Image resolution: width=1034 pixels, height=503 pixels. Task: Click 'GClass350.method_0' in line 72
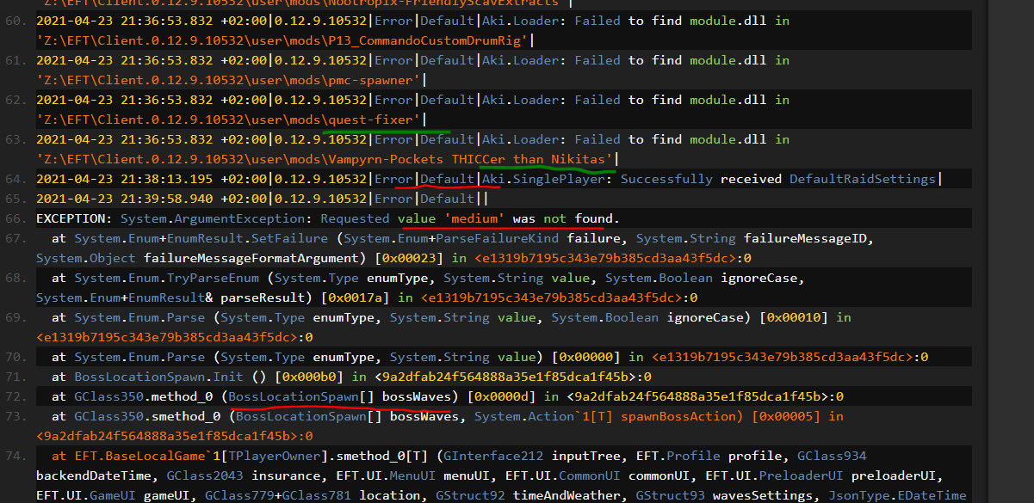[x=143, y=396]
